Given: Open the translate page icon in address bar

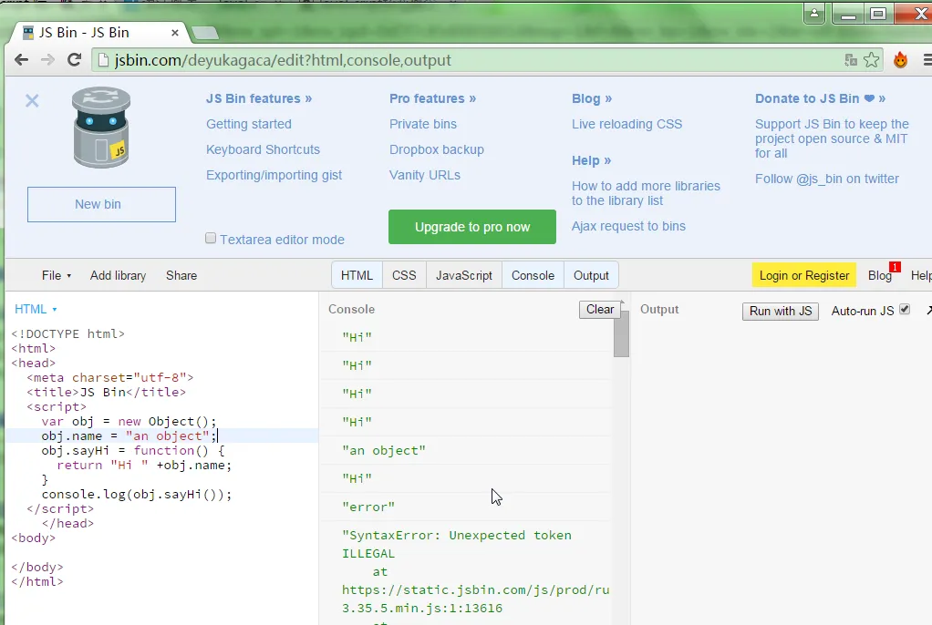Looking at the screenshot, I should (851, 60).
